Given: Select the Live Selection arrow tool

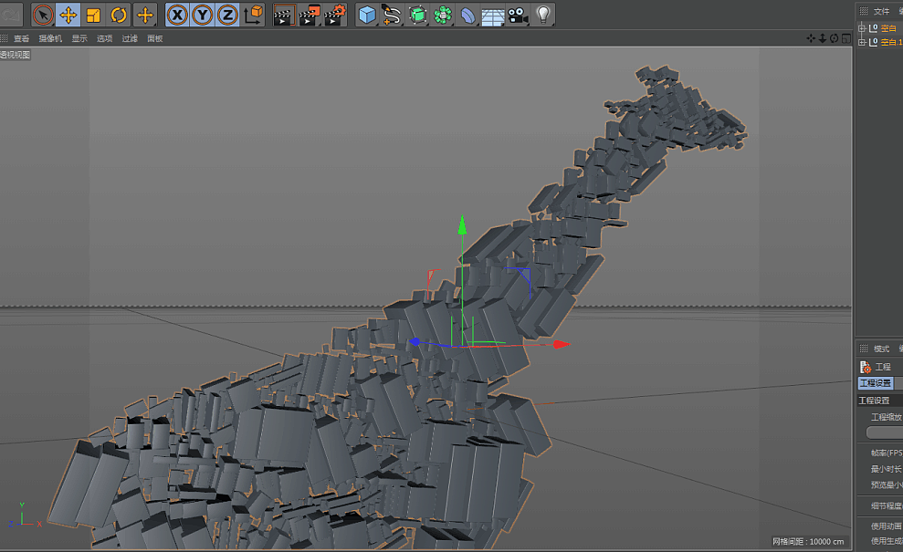Looking at the screenshot, I should click(43, 15).
